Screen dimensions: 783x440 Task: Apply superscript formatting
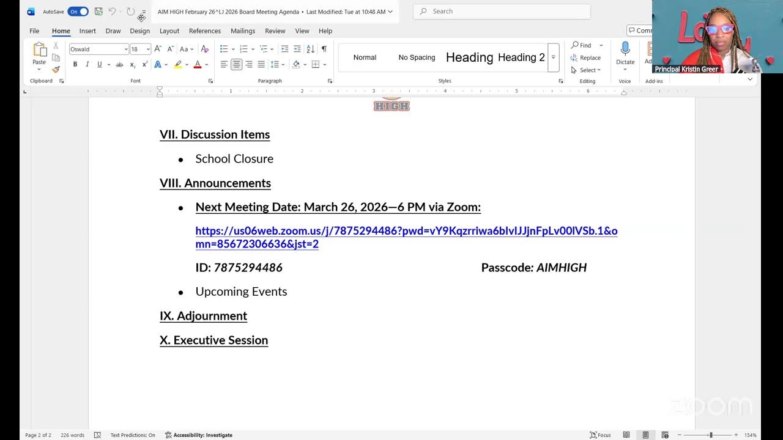pyautogui.click(x=145, y=64)
